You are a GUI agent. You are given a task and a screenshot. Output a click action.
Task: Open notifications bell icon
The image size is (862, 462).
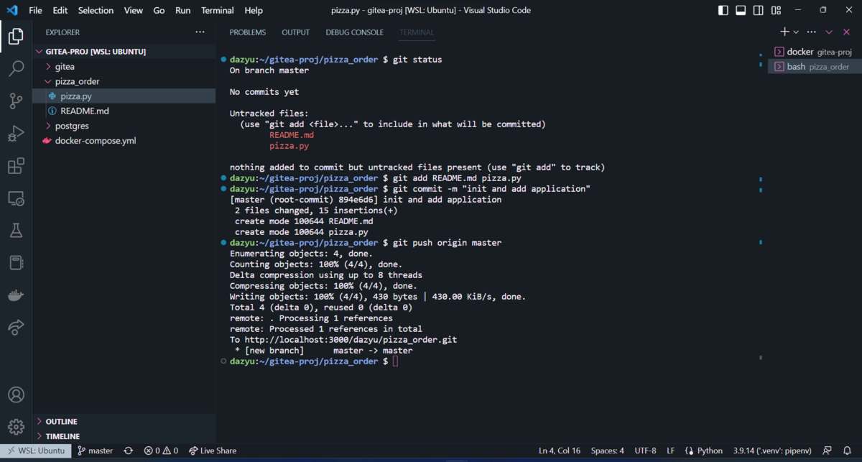[846, 451]
